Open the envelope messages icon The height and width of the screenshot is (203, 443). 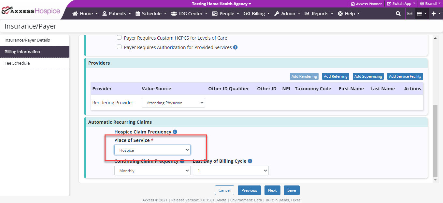pos(410,14)
